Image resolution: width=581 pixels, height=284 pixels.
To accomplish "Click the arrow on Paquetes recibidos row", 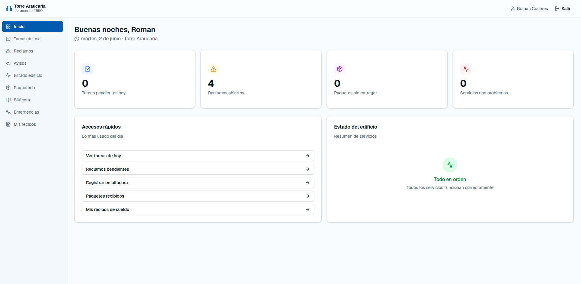I will tap(308, 196).
